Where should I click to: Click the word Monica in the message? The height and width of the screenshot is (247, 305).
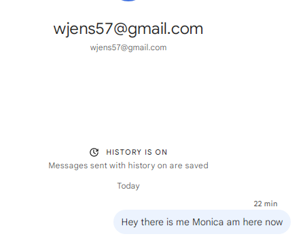point(208,222)
